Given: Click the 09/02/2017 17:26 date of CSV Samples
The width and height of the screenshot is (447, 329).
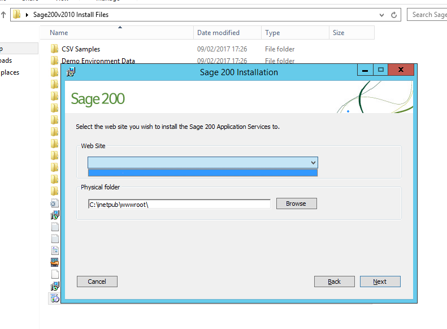Looking at the screenshot, I should point(222,49).
